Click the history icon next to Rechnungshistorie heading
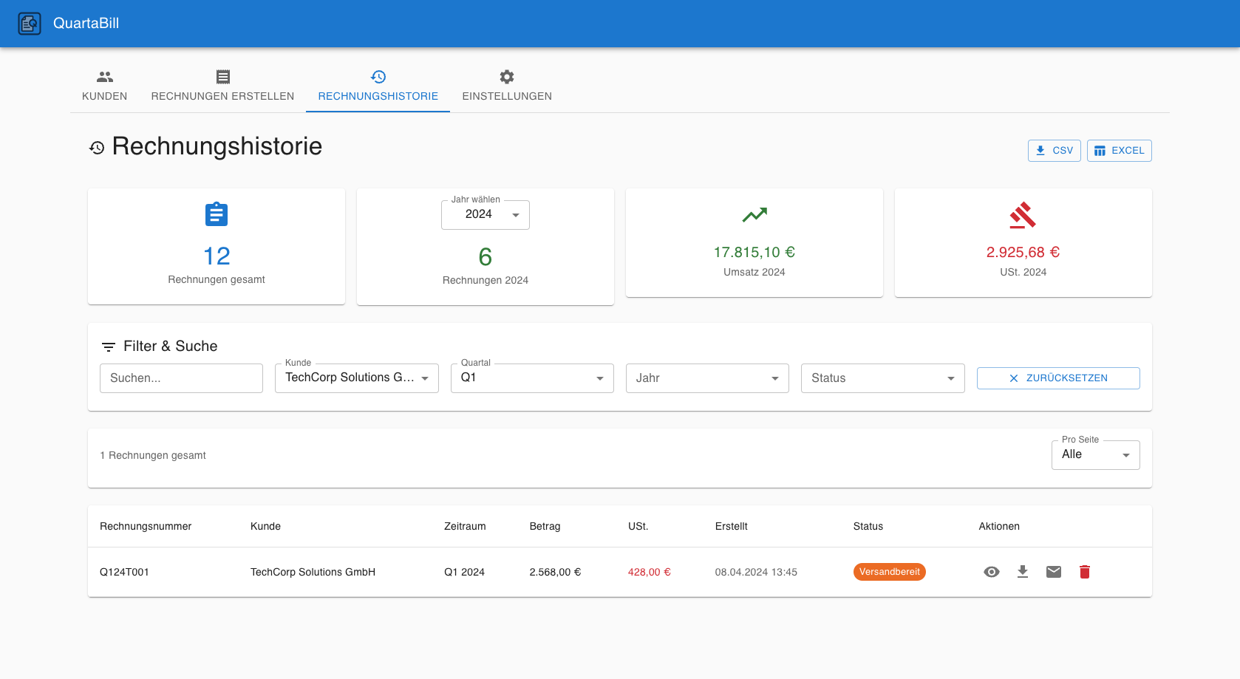 (x=95, y=148)
